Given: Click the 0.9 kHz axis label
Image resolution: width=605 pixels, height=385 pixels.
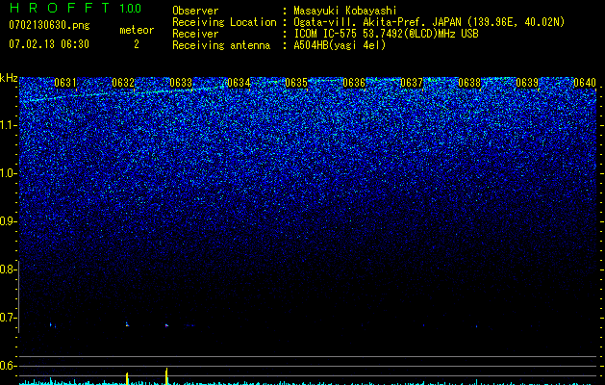Looking at the screenshot, I should [8, 221].
